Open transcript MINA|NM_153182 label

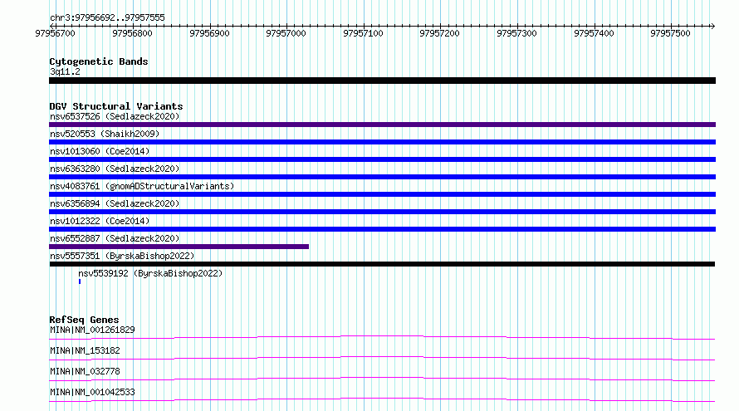85,350
